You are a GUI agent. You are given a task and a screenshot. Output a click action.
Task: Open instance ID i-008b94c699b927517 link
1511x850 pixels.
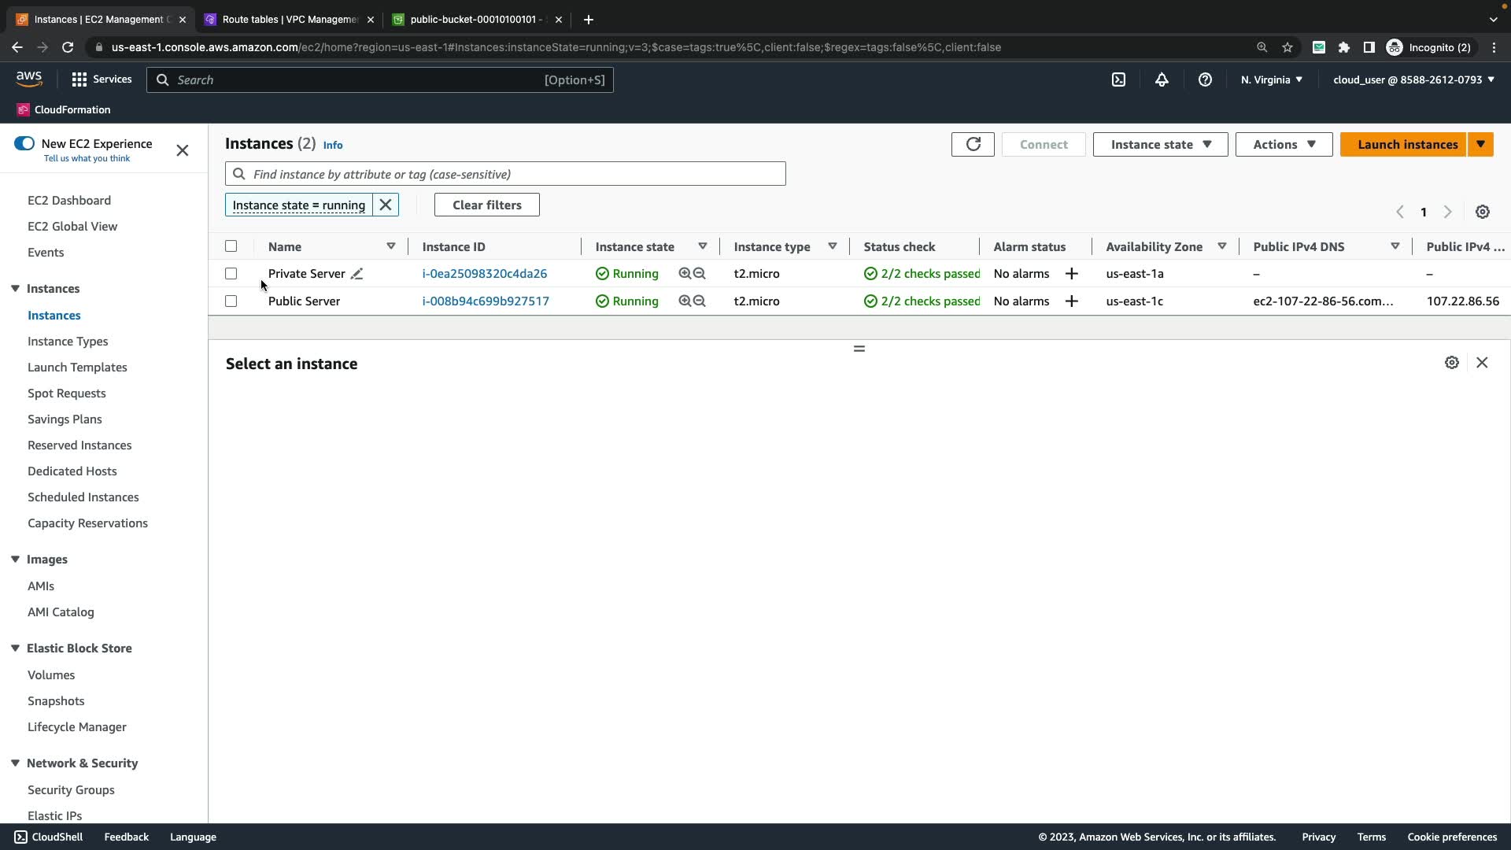click(486, 301)
